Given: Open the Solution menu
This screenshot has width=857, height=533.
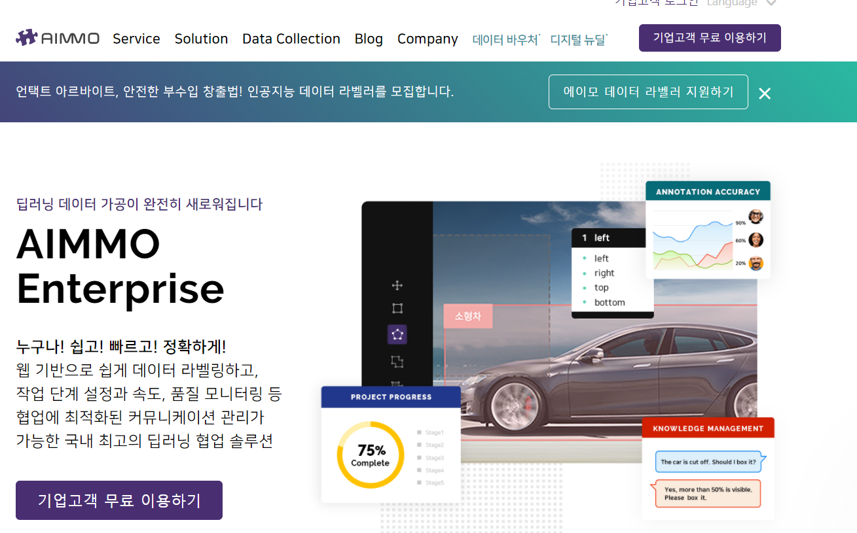Looking at the screenshot, I should 201,39.
